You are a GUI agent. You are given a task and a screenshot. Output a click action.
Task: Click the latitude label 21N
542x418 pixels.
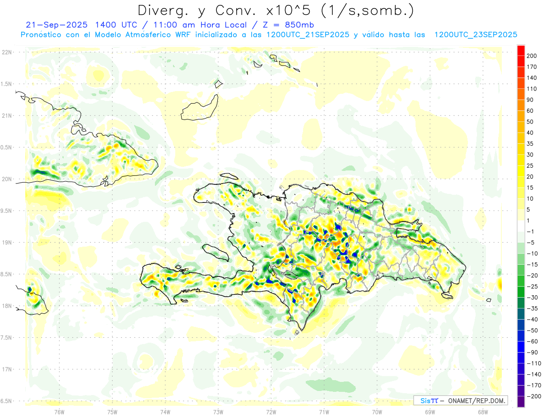pyautogui.click(x=7, y=115)
